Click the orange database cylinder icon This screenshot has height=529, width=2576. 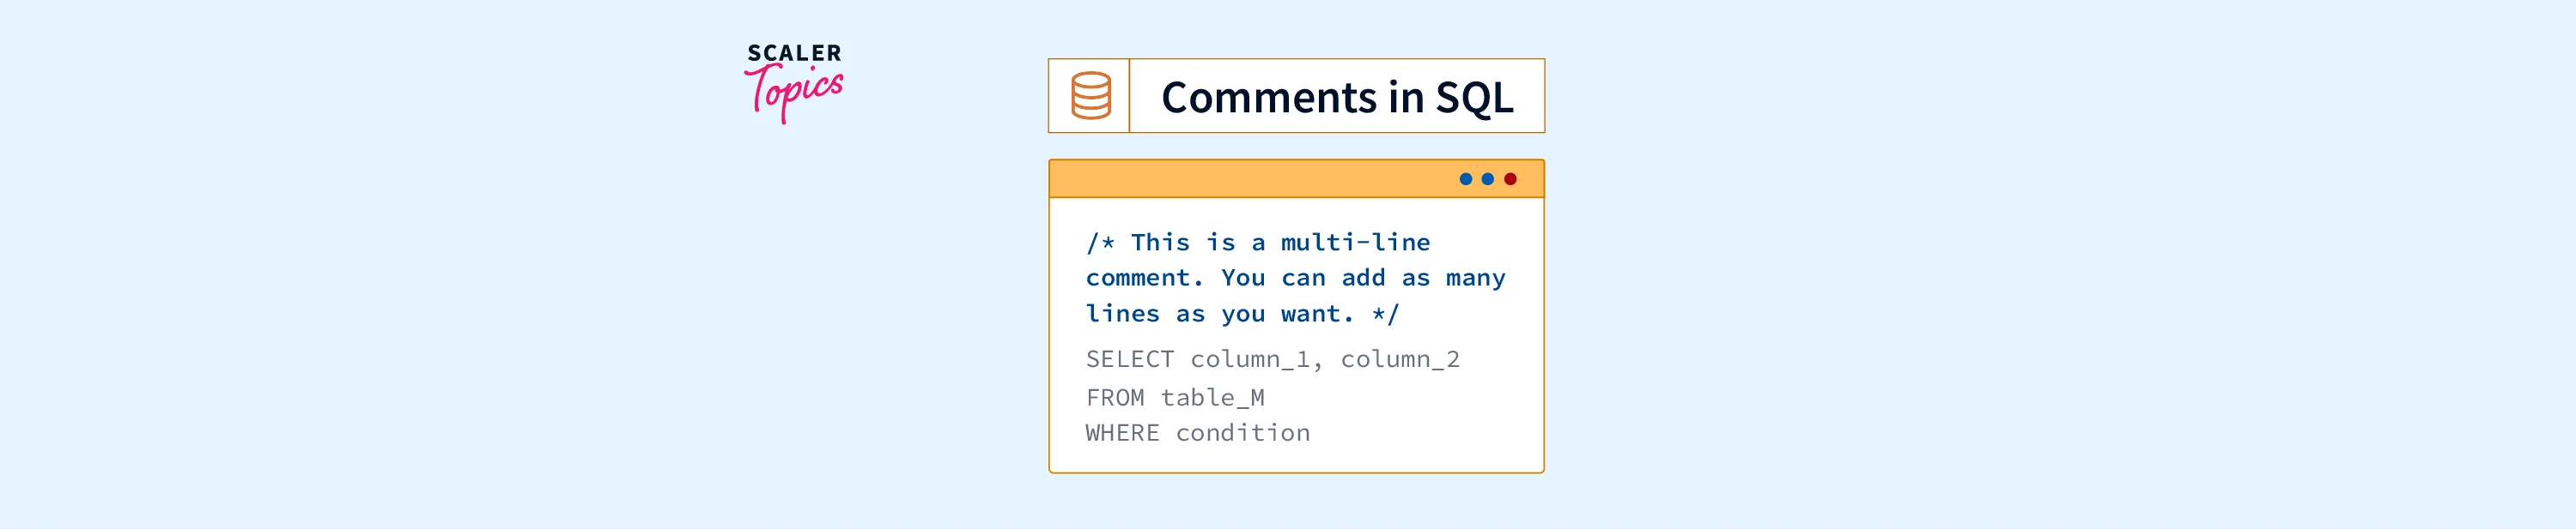tap(1090, 96)
